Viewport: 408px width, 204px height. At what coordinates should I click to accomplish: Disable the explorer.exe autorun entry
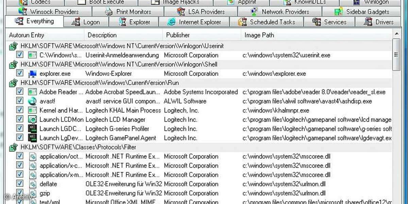pyautogui.click(x=19, y=73)
